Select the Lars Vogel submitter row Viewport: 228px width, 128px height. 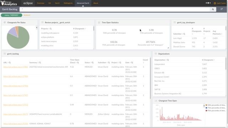point(198,38)
